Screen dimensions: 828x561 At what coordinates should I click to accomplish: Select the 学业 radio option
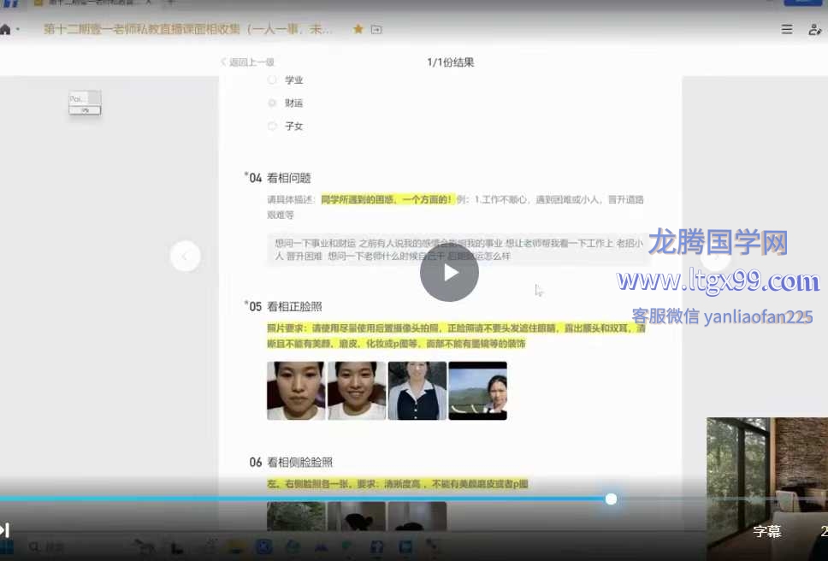point(272,80)
